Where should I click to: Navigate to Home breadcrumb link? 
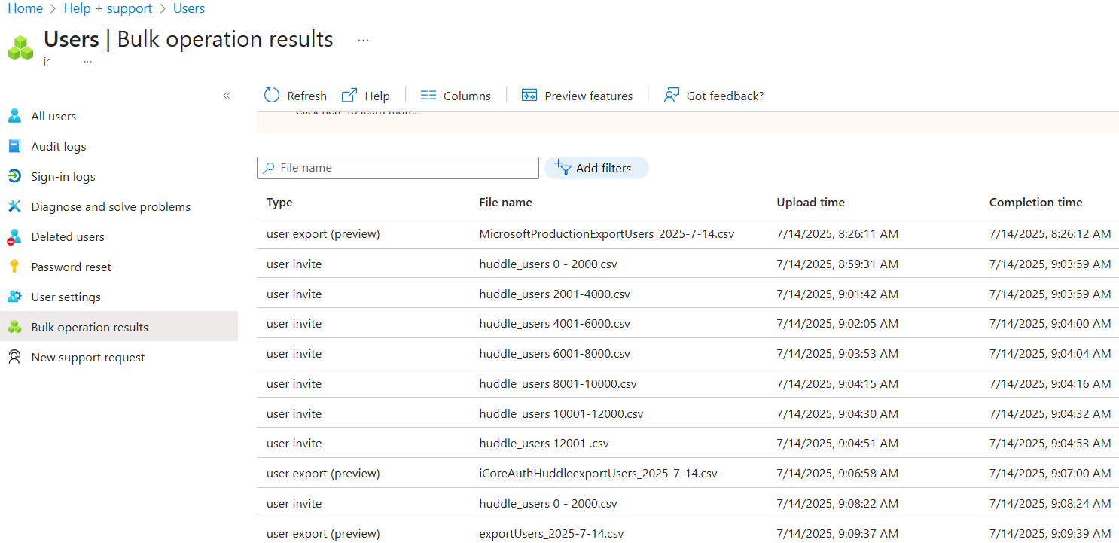[25, 8]
